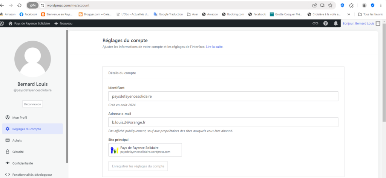Select Sécurité in the sidebar
Image resolution: width=386 pixels, height=178 pixels.
18,152
